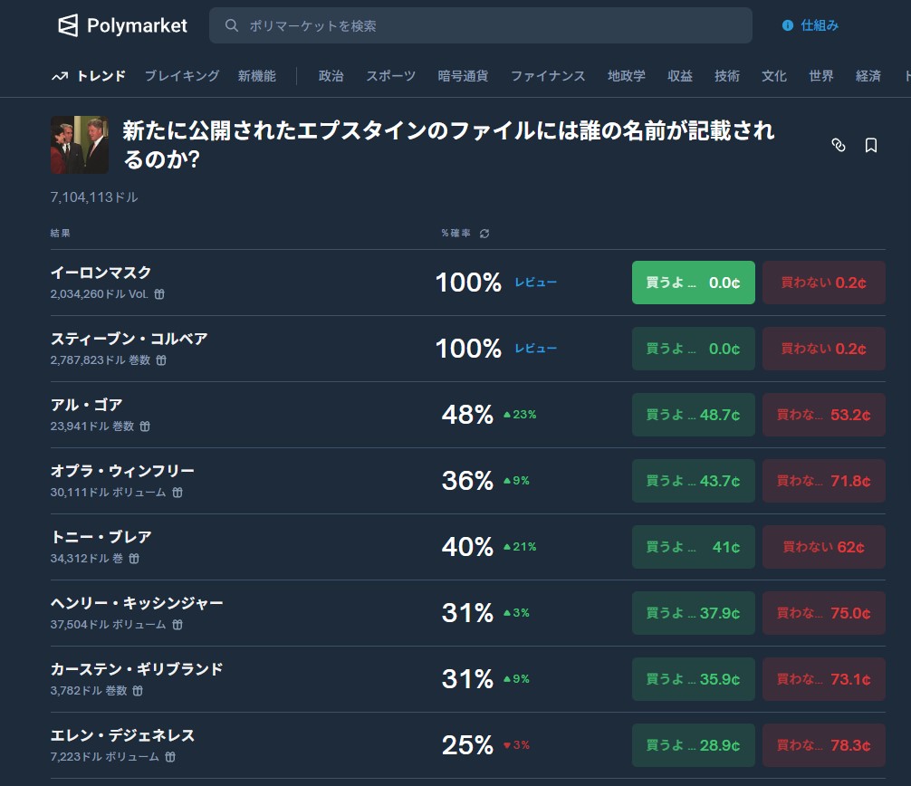Click the ポリマーケットを検索 search field

[x=480, y=25]
